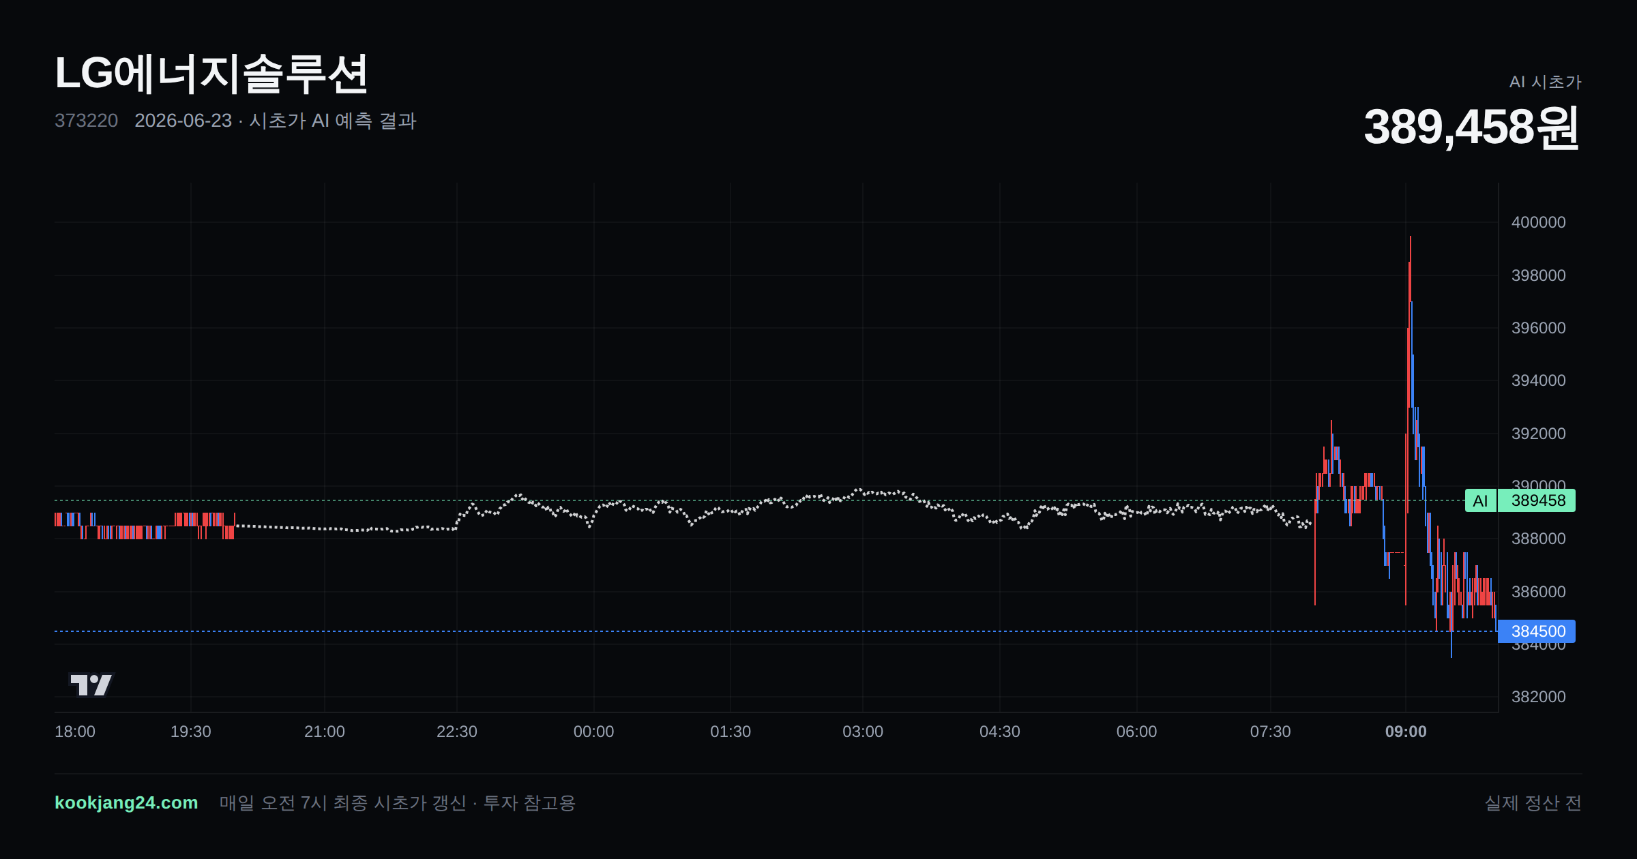The height and width of the screenshot is (859, 1637).
Task: Click the 22:30 time axis label
Action: click(457, 732)
